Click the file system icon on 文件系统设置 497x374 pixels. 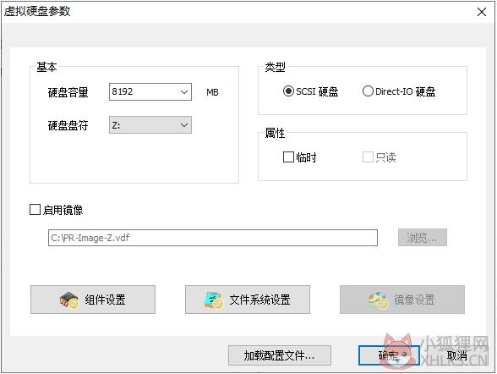(213, 300)
